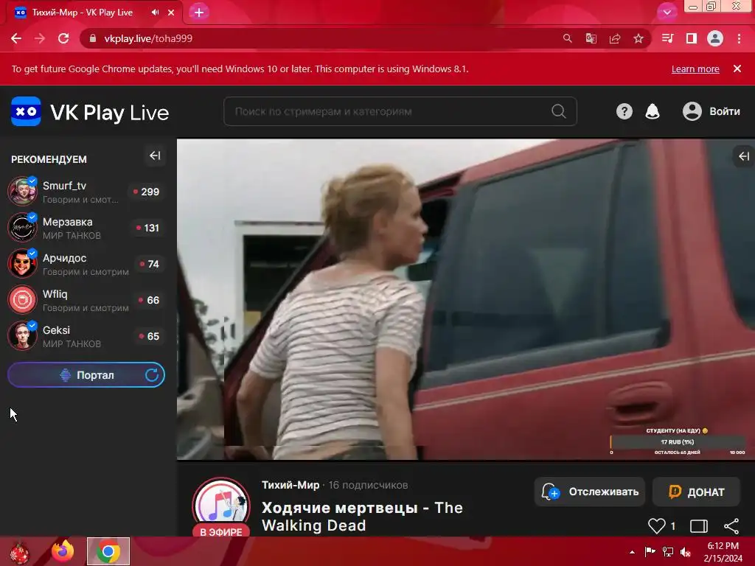Screen dimensions: 755x566
Task: Click the refresh icon on Портал button
Action: point(152,375)
